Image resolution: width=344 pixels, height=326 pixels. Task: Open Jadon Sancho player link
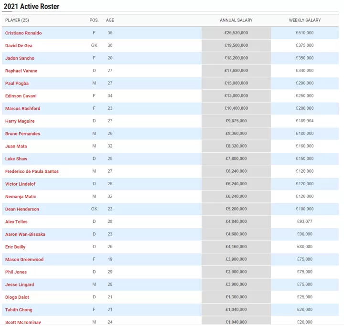click(20, 58)
